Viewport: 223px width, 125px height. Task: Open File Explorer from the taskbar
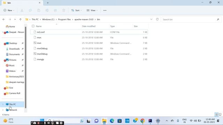pyautogui.click(x=104, y=121)
